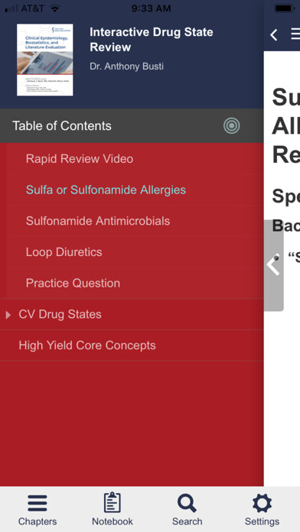Tap the Table of Contents header bar
This screenshot has width=300, height=532.
[132, 126]
